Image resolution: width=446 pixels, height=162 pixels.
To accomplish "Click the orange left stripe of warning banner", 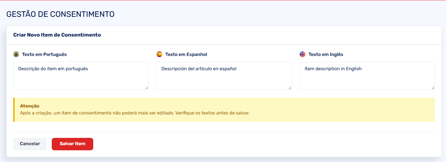I will coord(14,110).
